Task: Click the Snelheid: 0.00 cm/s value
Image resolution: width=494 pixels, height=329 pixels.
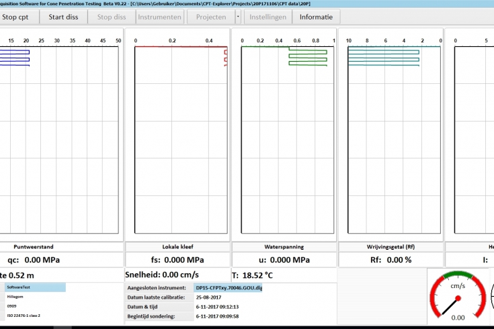Action: tap(162, 275)
